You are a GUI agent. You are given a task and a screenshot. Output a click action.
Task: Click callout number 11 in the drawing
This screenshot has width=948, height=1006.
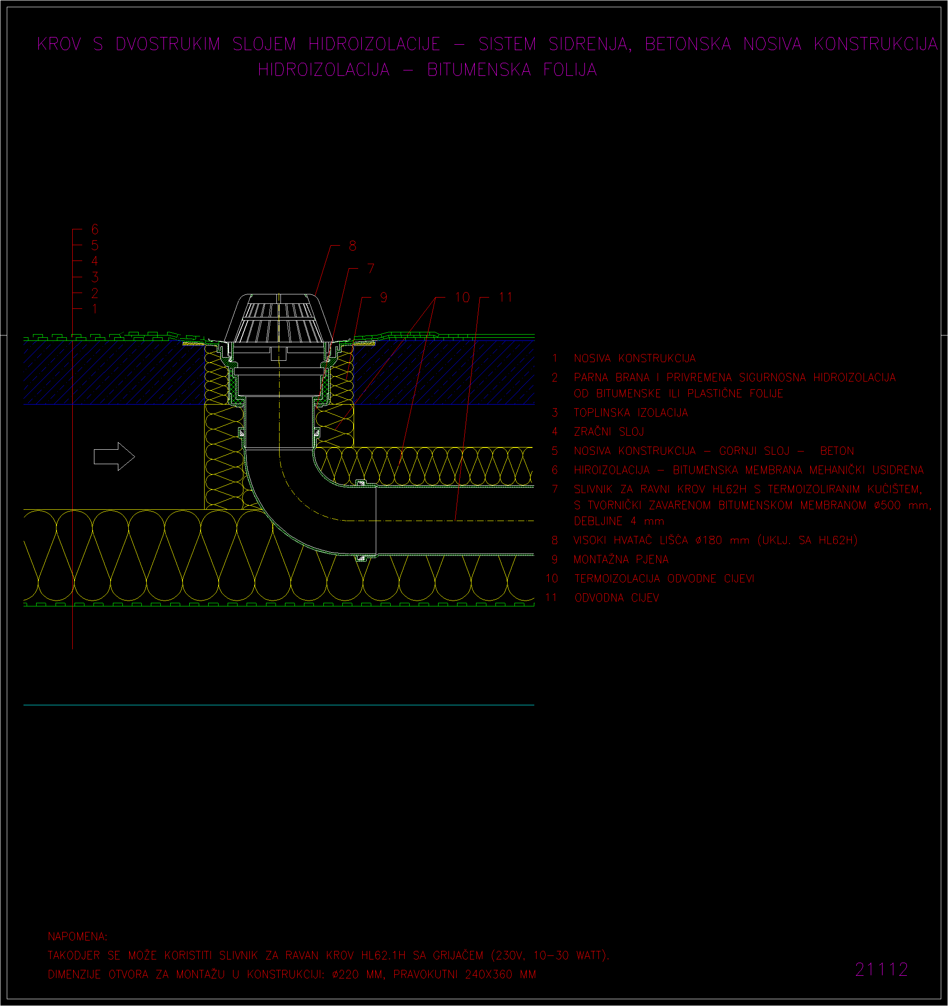click(506, 297)
